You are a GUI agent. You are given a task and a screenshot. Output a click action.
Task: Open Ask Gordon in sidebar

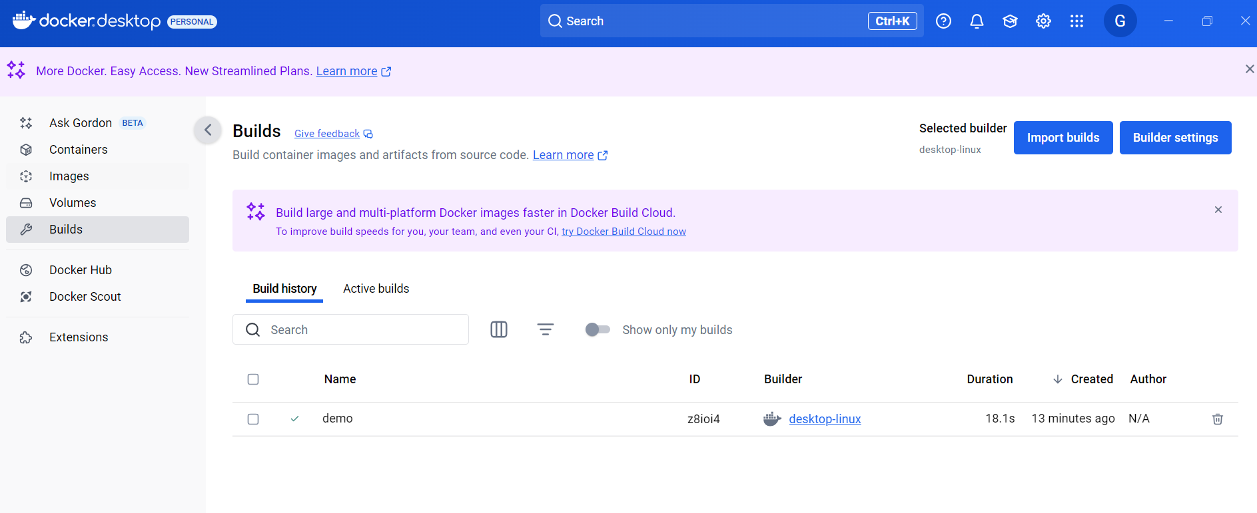pos(97,123)
